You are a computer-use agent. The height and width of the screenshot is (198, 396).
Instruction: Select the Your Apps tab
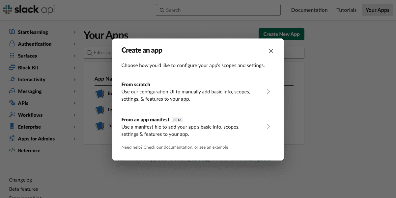click(x=377, y=10)
